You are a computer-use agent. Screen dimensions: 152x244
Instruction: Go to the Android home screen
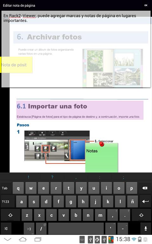(23, 239)
